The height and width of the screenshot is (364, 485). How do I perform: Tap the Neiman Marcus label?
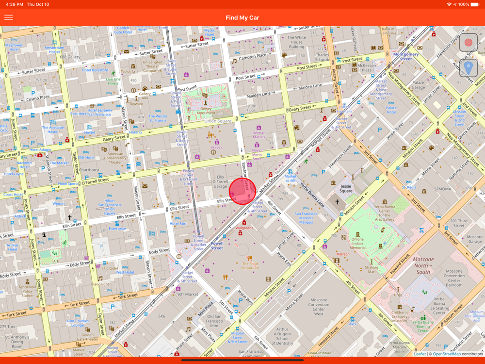click(x=259, y=134)
